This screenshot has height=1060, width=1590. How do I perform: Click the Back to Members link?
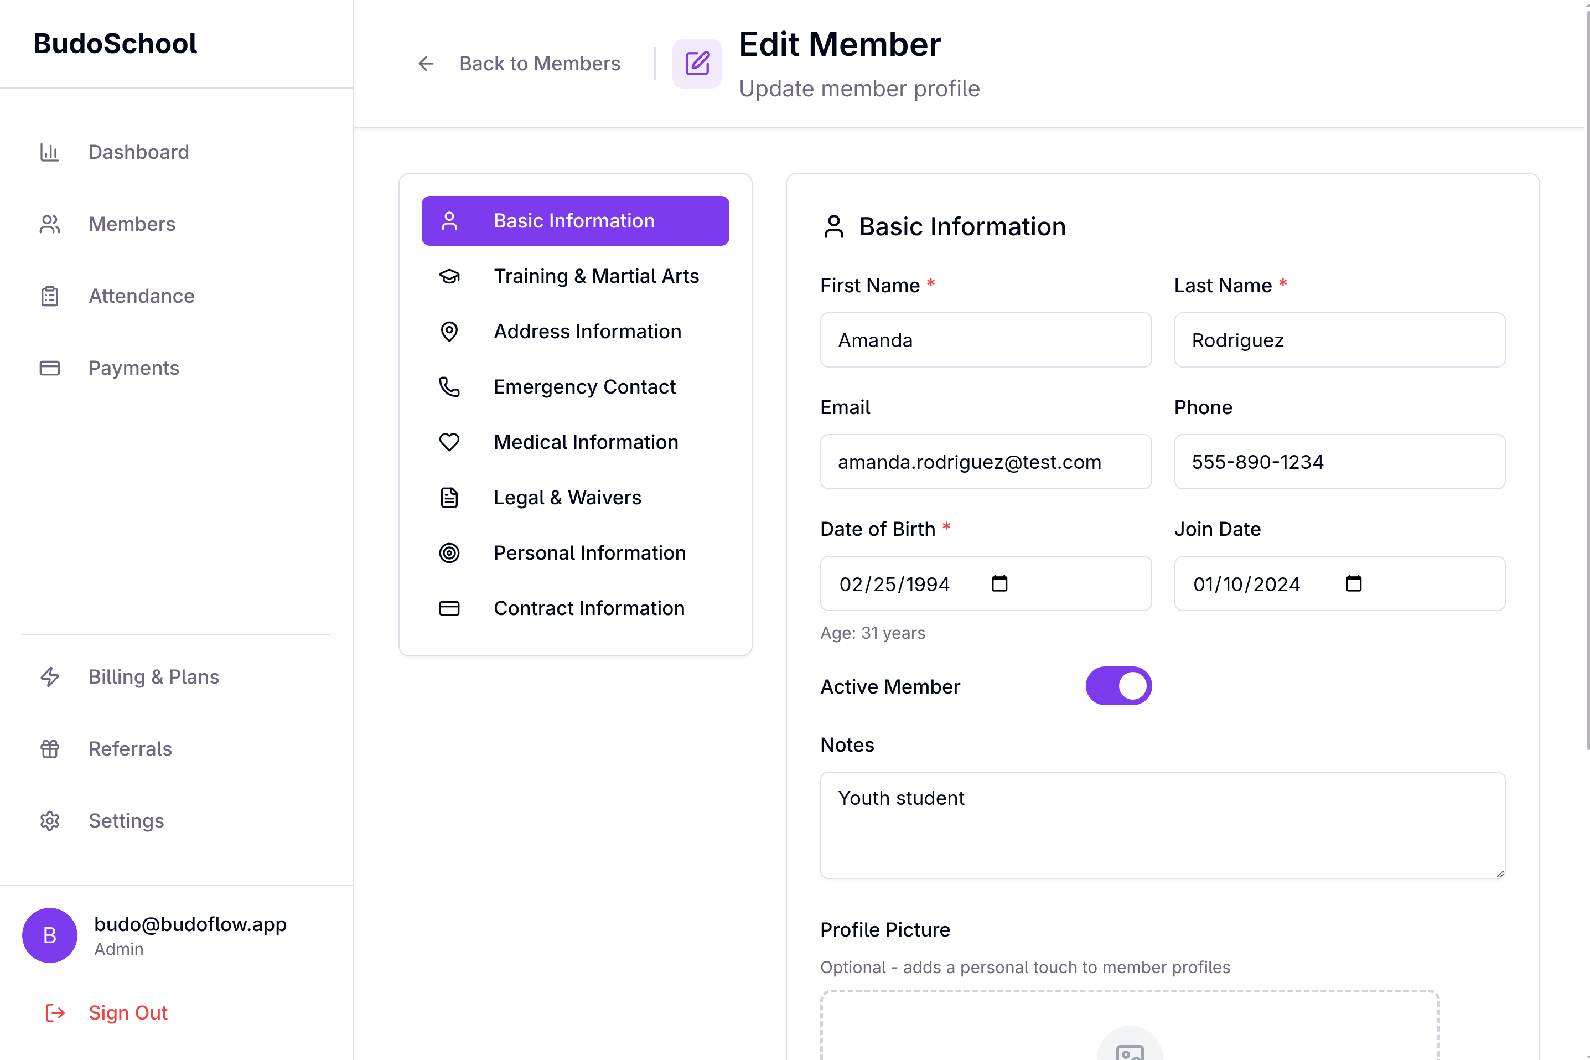point(540,64)
